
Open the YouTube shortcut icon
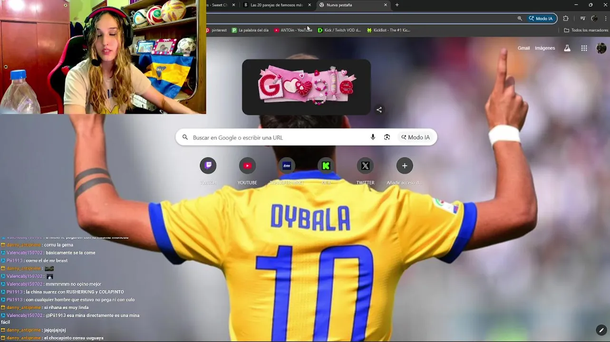pos(247,166)
